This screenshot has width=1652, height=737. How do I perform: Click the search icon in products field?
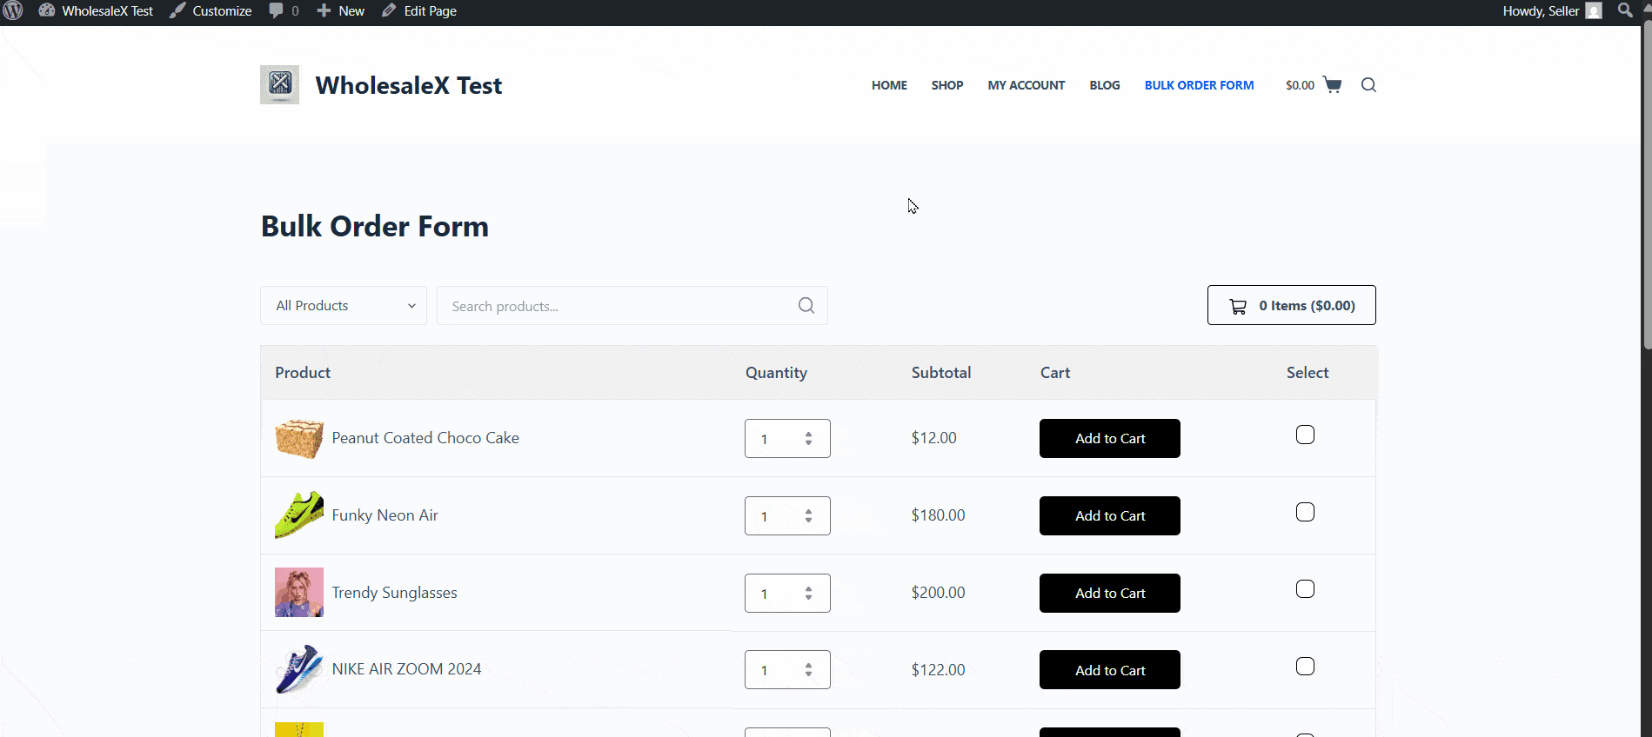806,306
